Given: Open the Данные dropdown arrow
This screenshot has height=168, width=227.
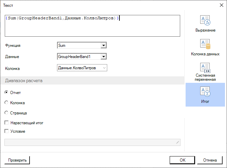Looking at the screenshot, I should click(103, 56).
